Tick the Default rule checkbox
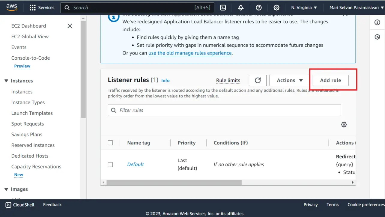 pos(110,165)
